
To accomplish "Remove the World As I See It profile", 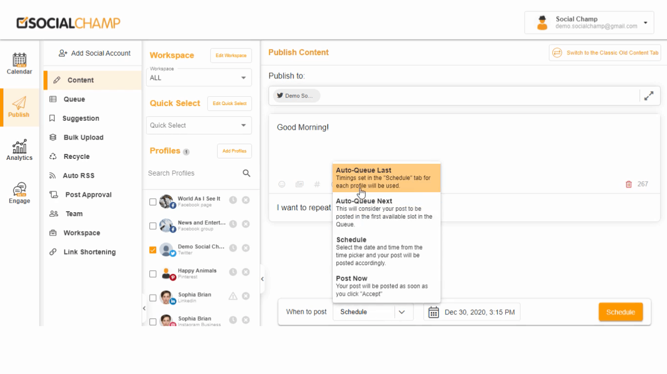I will [246, 200].
